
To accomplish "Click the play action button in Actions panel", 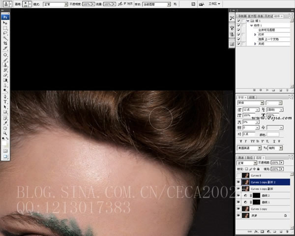I will pyautogui.click(x=267, y=90).
